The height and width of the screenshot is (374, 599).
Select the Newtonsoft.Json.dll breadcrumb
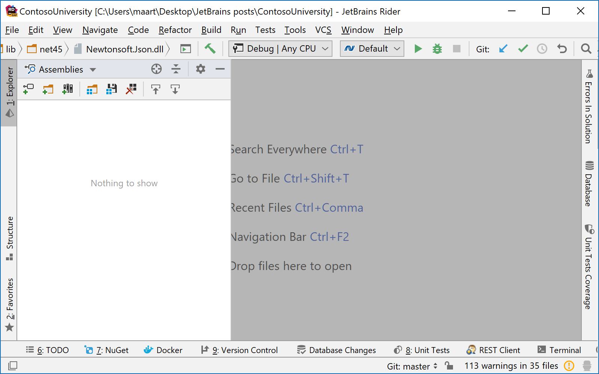point(119,49)
